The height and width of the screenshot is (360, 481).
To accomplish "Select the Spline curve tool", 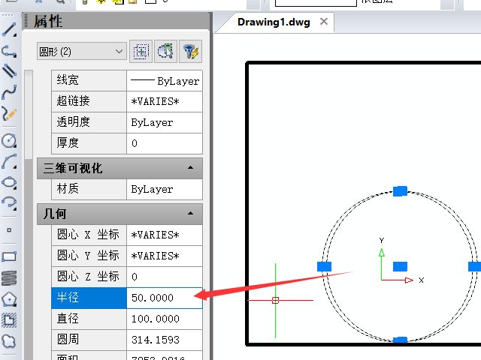I will (x=9, y=91).
